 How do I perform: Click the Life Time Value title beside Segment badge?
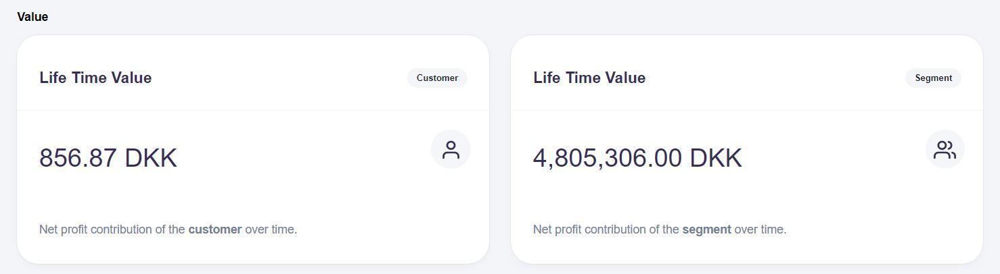[x=589, y=78]
